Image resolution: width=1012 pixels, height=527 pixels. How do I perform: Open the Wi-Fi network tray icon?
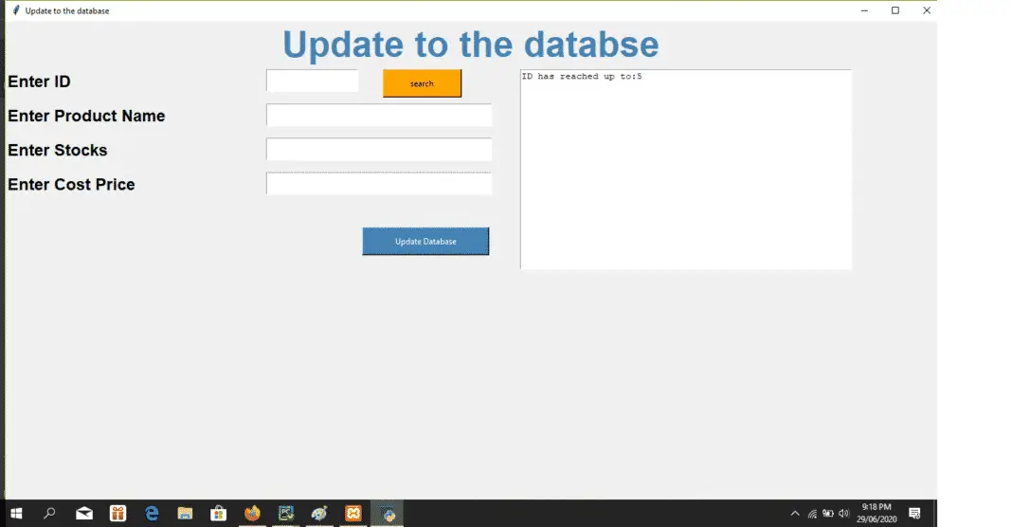[812, 514]
